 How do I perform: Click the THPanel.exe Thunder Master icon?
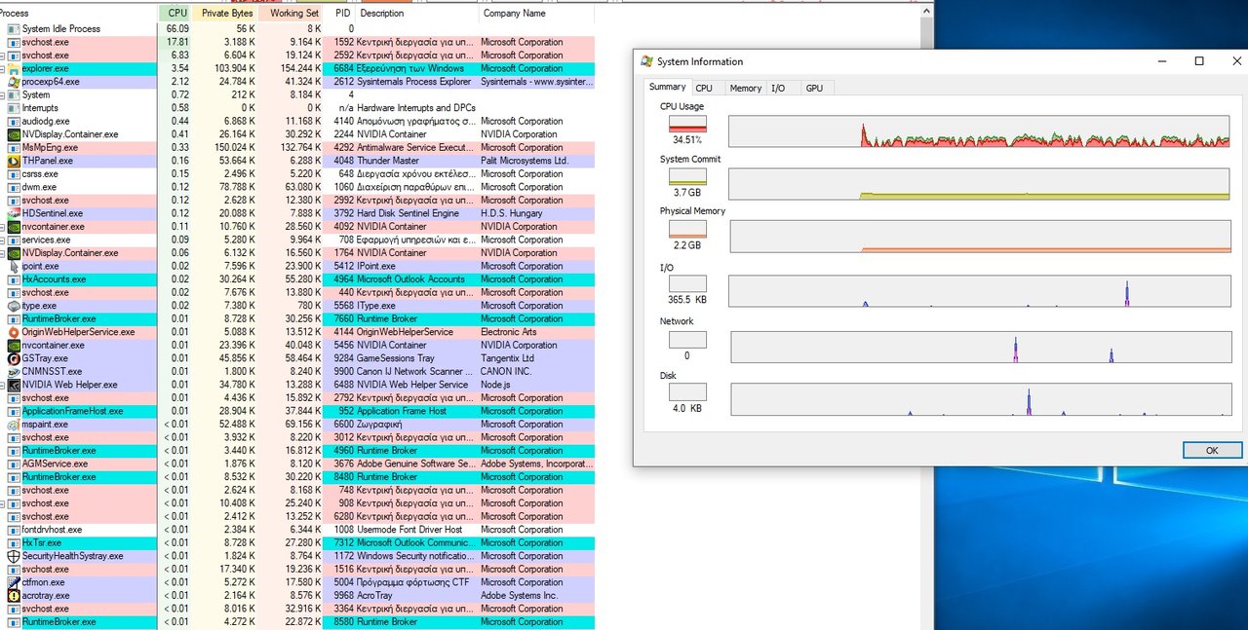[x=14, y=161]
